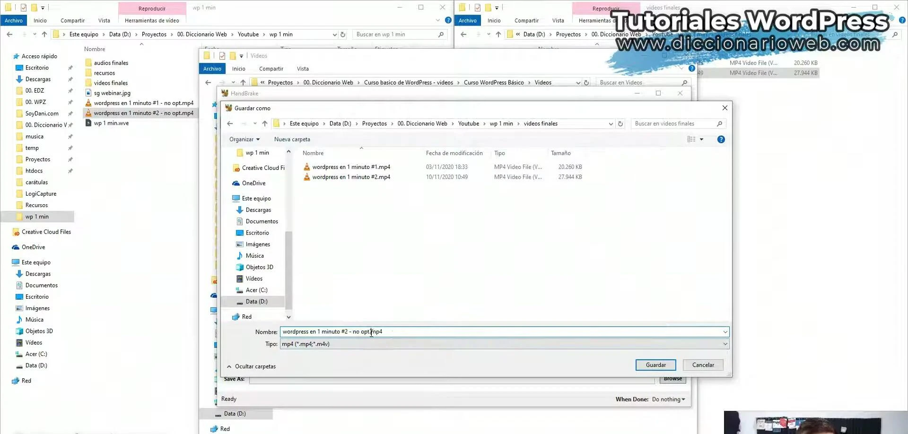Viewport: 908px width, 434px height.
Task: Select Este equipo in save dialog tree
Action: pos(251,199)
